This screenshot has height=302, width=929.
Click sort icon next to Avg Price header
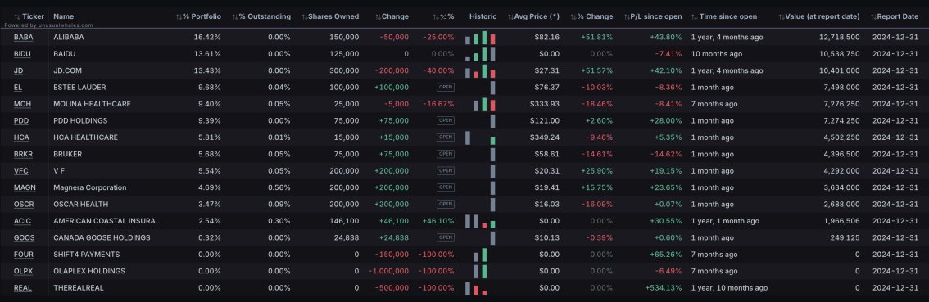510,16
